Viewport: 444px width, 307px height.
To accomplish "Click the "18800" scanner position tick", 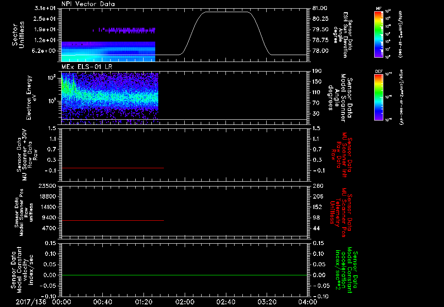I will click(47, 196).
